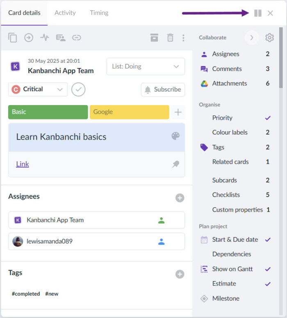
Task: Switch to the Activity tab
Action: [x=65, y=13]
